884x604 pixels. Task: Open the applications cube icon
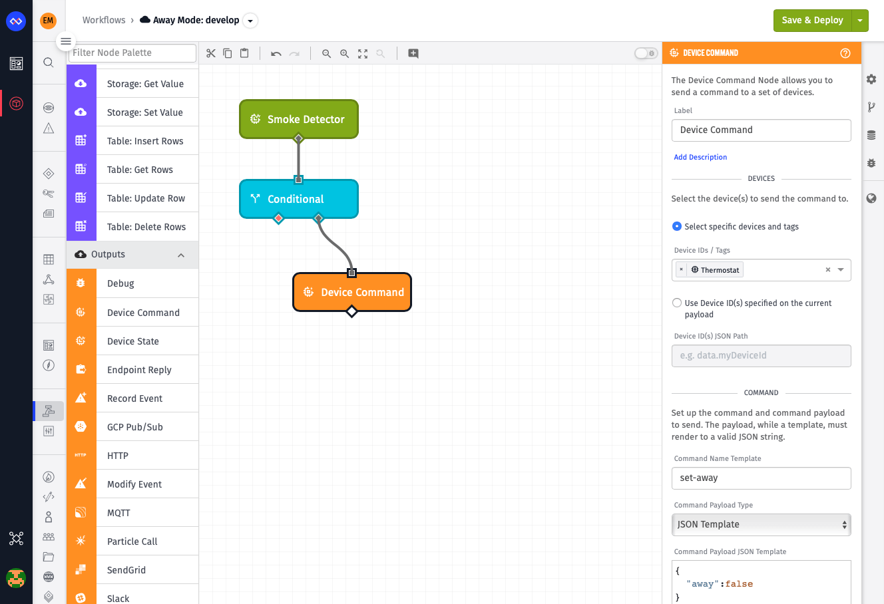click(x=17, y=103)
